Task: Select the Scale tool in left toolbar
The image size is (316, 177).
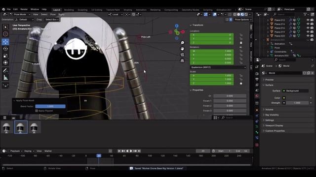Action: 5,56
